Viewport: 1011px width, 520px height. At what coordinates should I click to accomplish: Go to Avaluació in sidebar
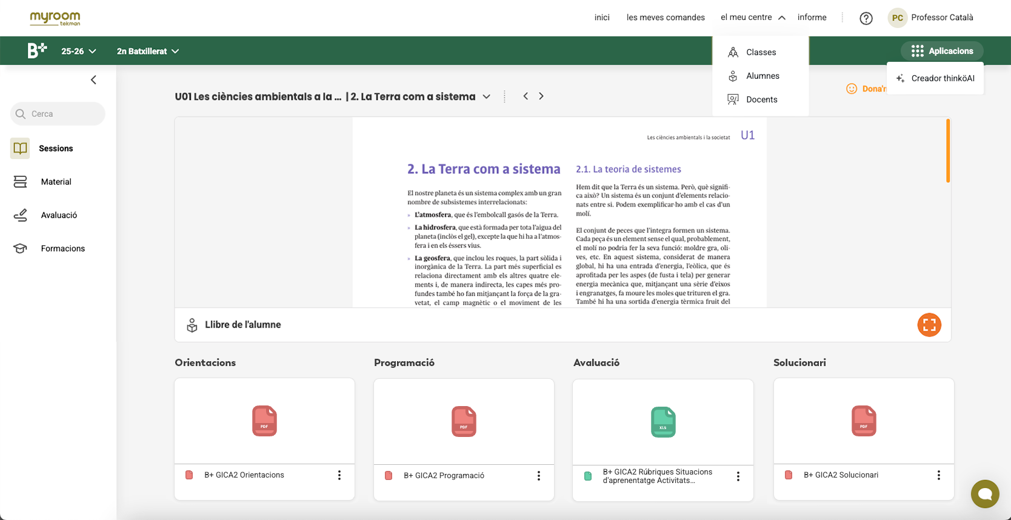point(58,215)
